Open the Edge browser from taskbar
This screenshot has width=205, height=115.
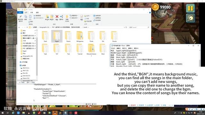13,113
